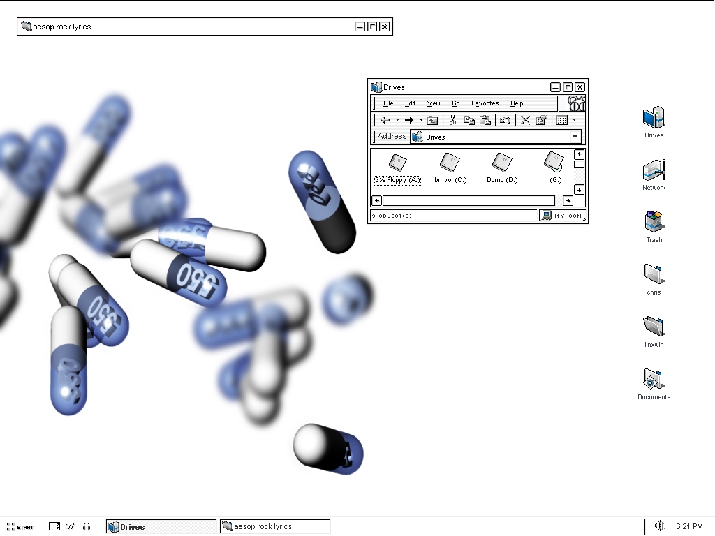Open the Back history dropdown arrow
This screenshot has height=536, width=715.
(397, 120)
